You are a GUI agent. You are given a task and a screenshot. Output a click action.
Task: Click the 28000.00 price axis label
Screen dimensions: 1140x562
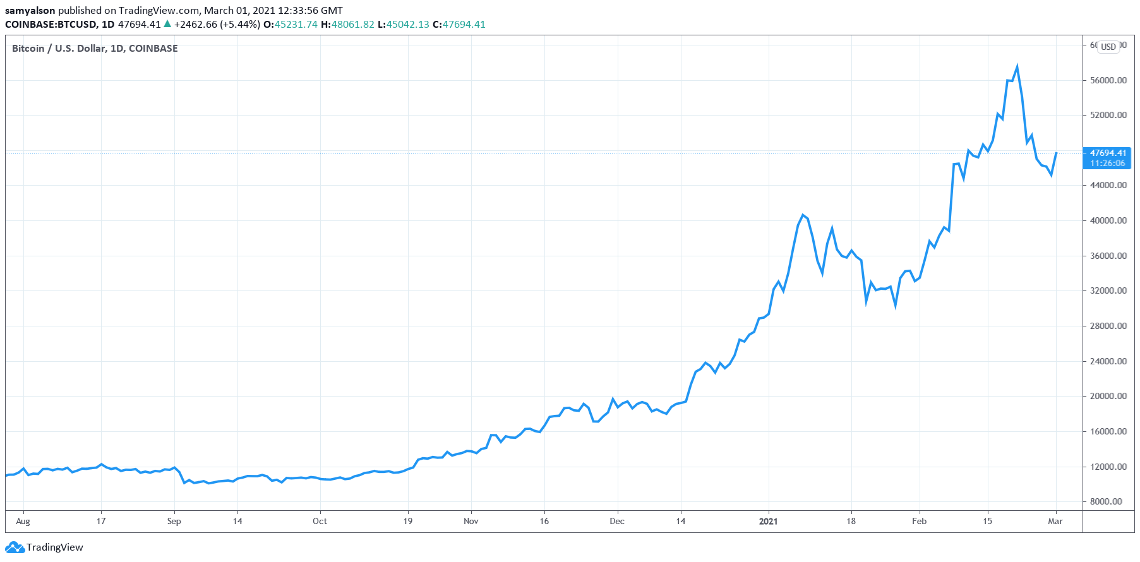point(1108,326)
